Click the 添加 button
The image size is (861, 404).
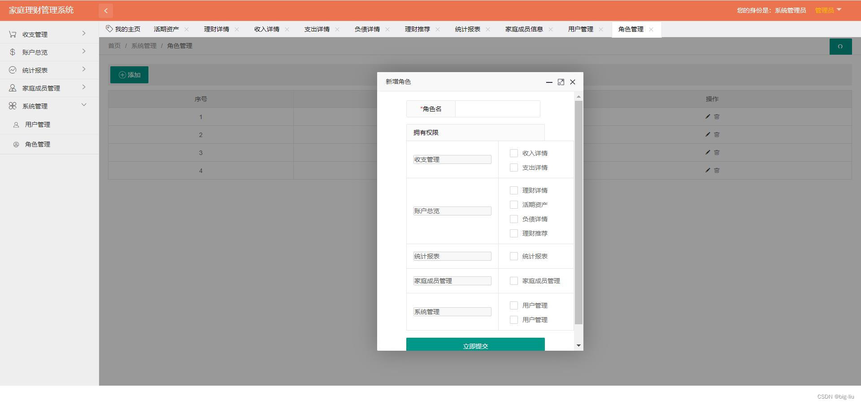pyautogui.click(x=129, y=75)
